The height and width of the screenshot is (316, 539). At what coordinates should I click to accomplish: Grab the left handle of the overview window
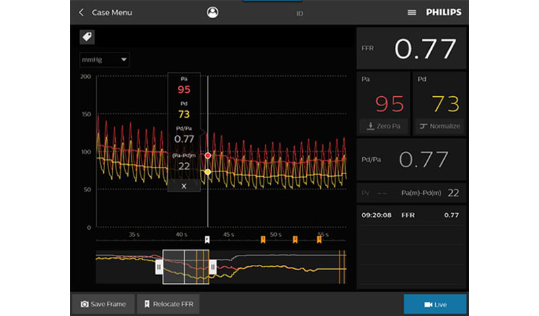(x=159, y=267)
